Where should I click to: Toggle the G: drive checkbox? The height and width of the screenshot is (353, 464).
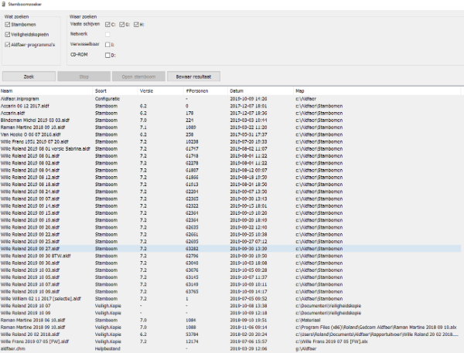[x=121, y=25]
